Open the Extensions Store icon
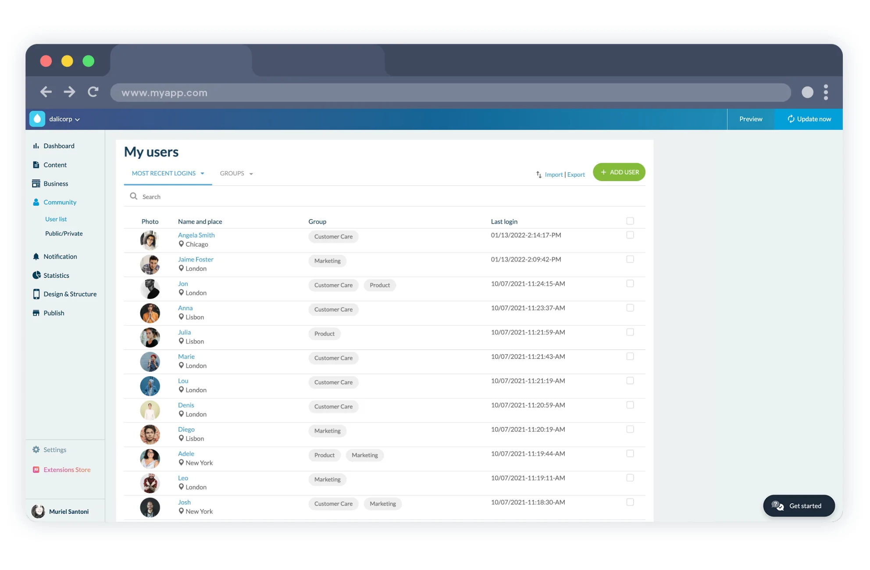Viewport: 870px width, 570px height. [36, 469]
